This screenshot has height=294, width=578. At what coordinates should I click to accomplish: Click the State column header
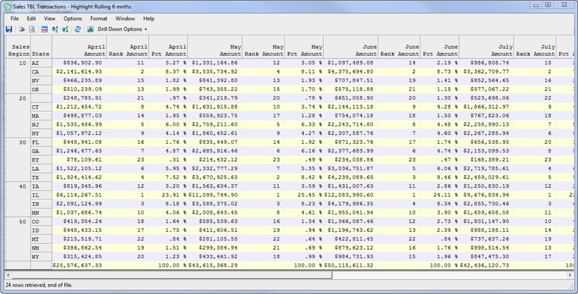click(40, 53)
